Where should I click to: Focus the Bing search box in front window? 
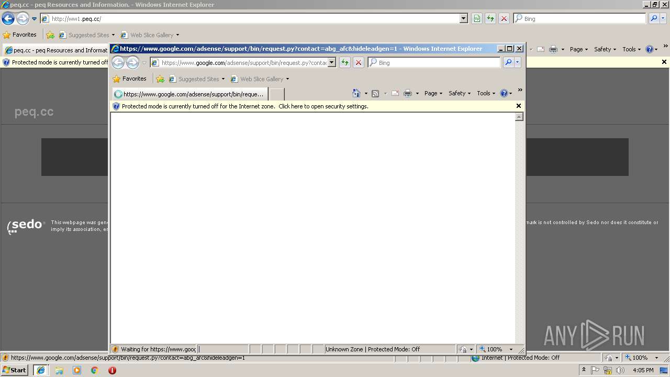(x=434, y=63)
